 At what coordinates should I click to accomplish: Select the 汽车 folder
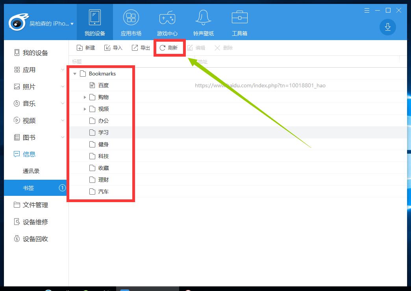[99, 192]
